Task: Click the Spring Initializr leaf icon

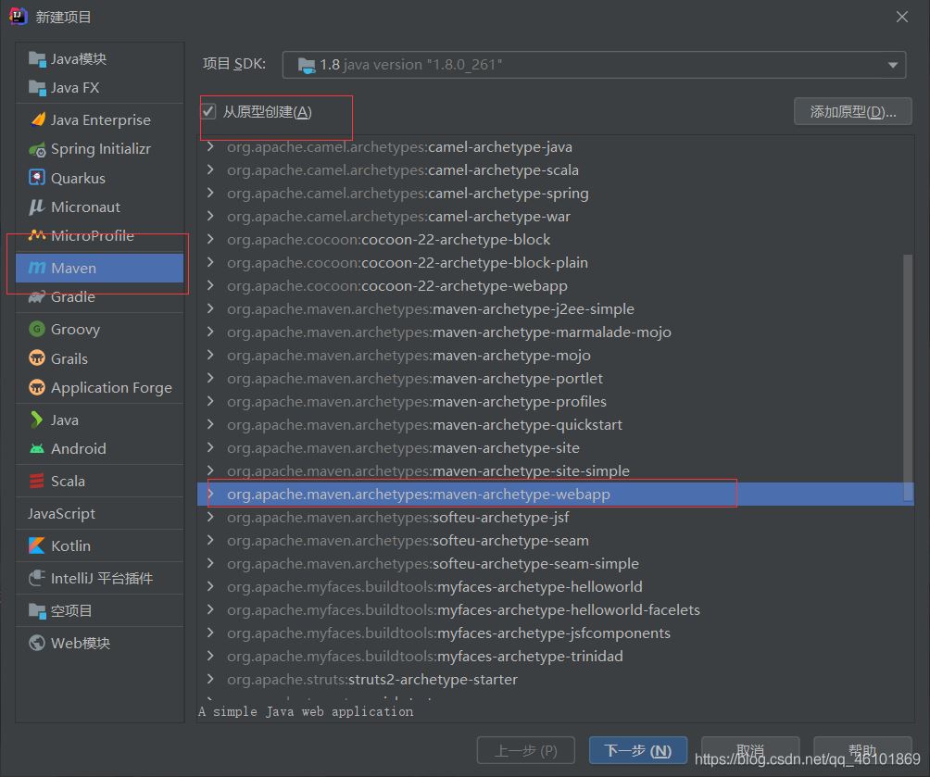Action: [x=37, y=149]
